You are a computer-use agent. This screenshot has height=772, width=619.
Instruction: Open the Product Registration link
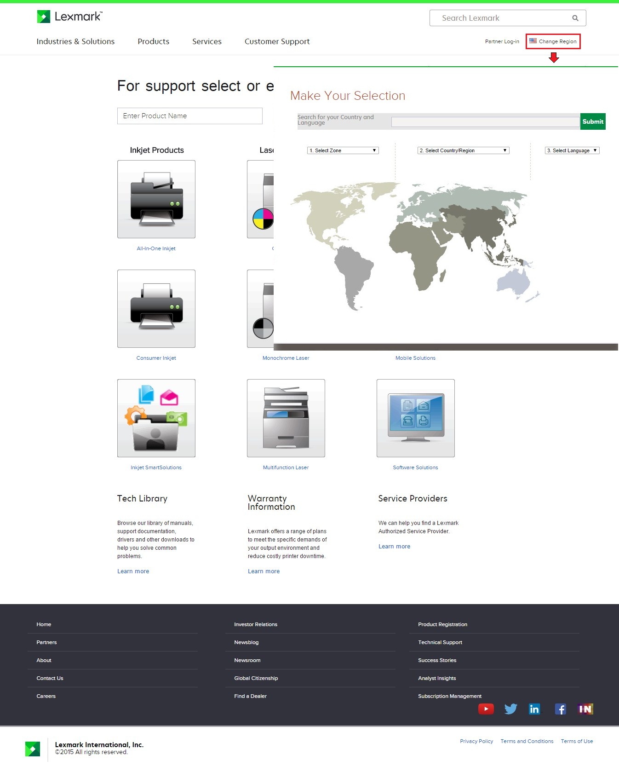(x=443, y=624)
